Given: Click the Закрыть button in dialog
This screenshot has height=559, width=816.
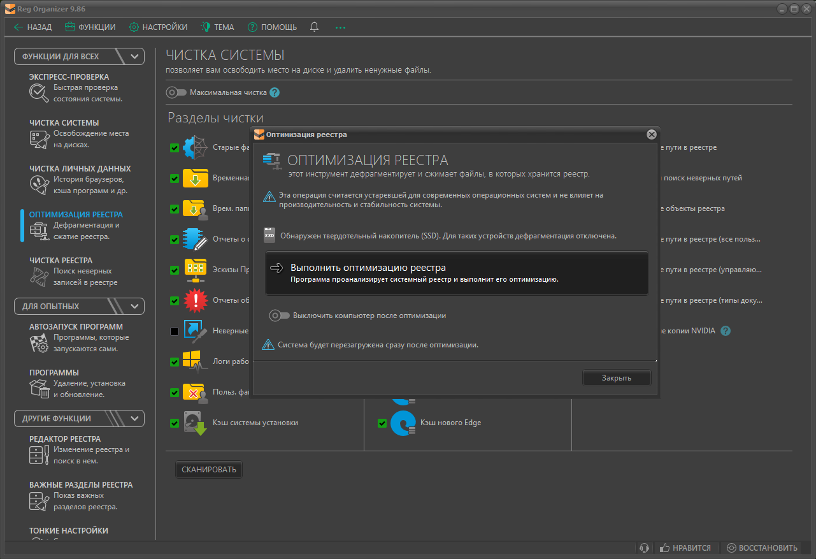Looking at the screenshot, I should coord(616,378).
